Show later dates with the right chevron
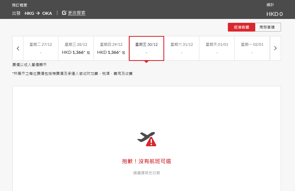295x191 pixels. (275, 48)
